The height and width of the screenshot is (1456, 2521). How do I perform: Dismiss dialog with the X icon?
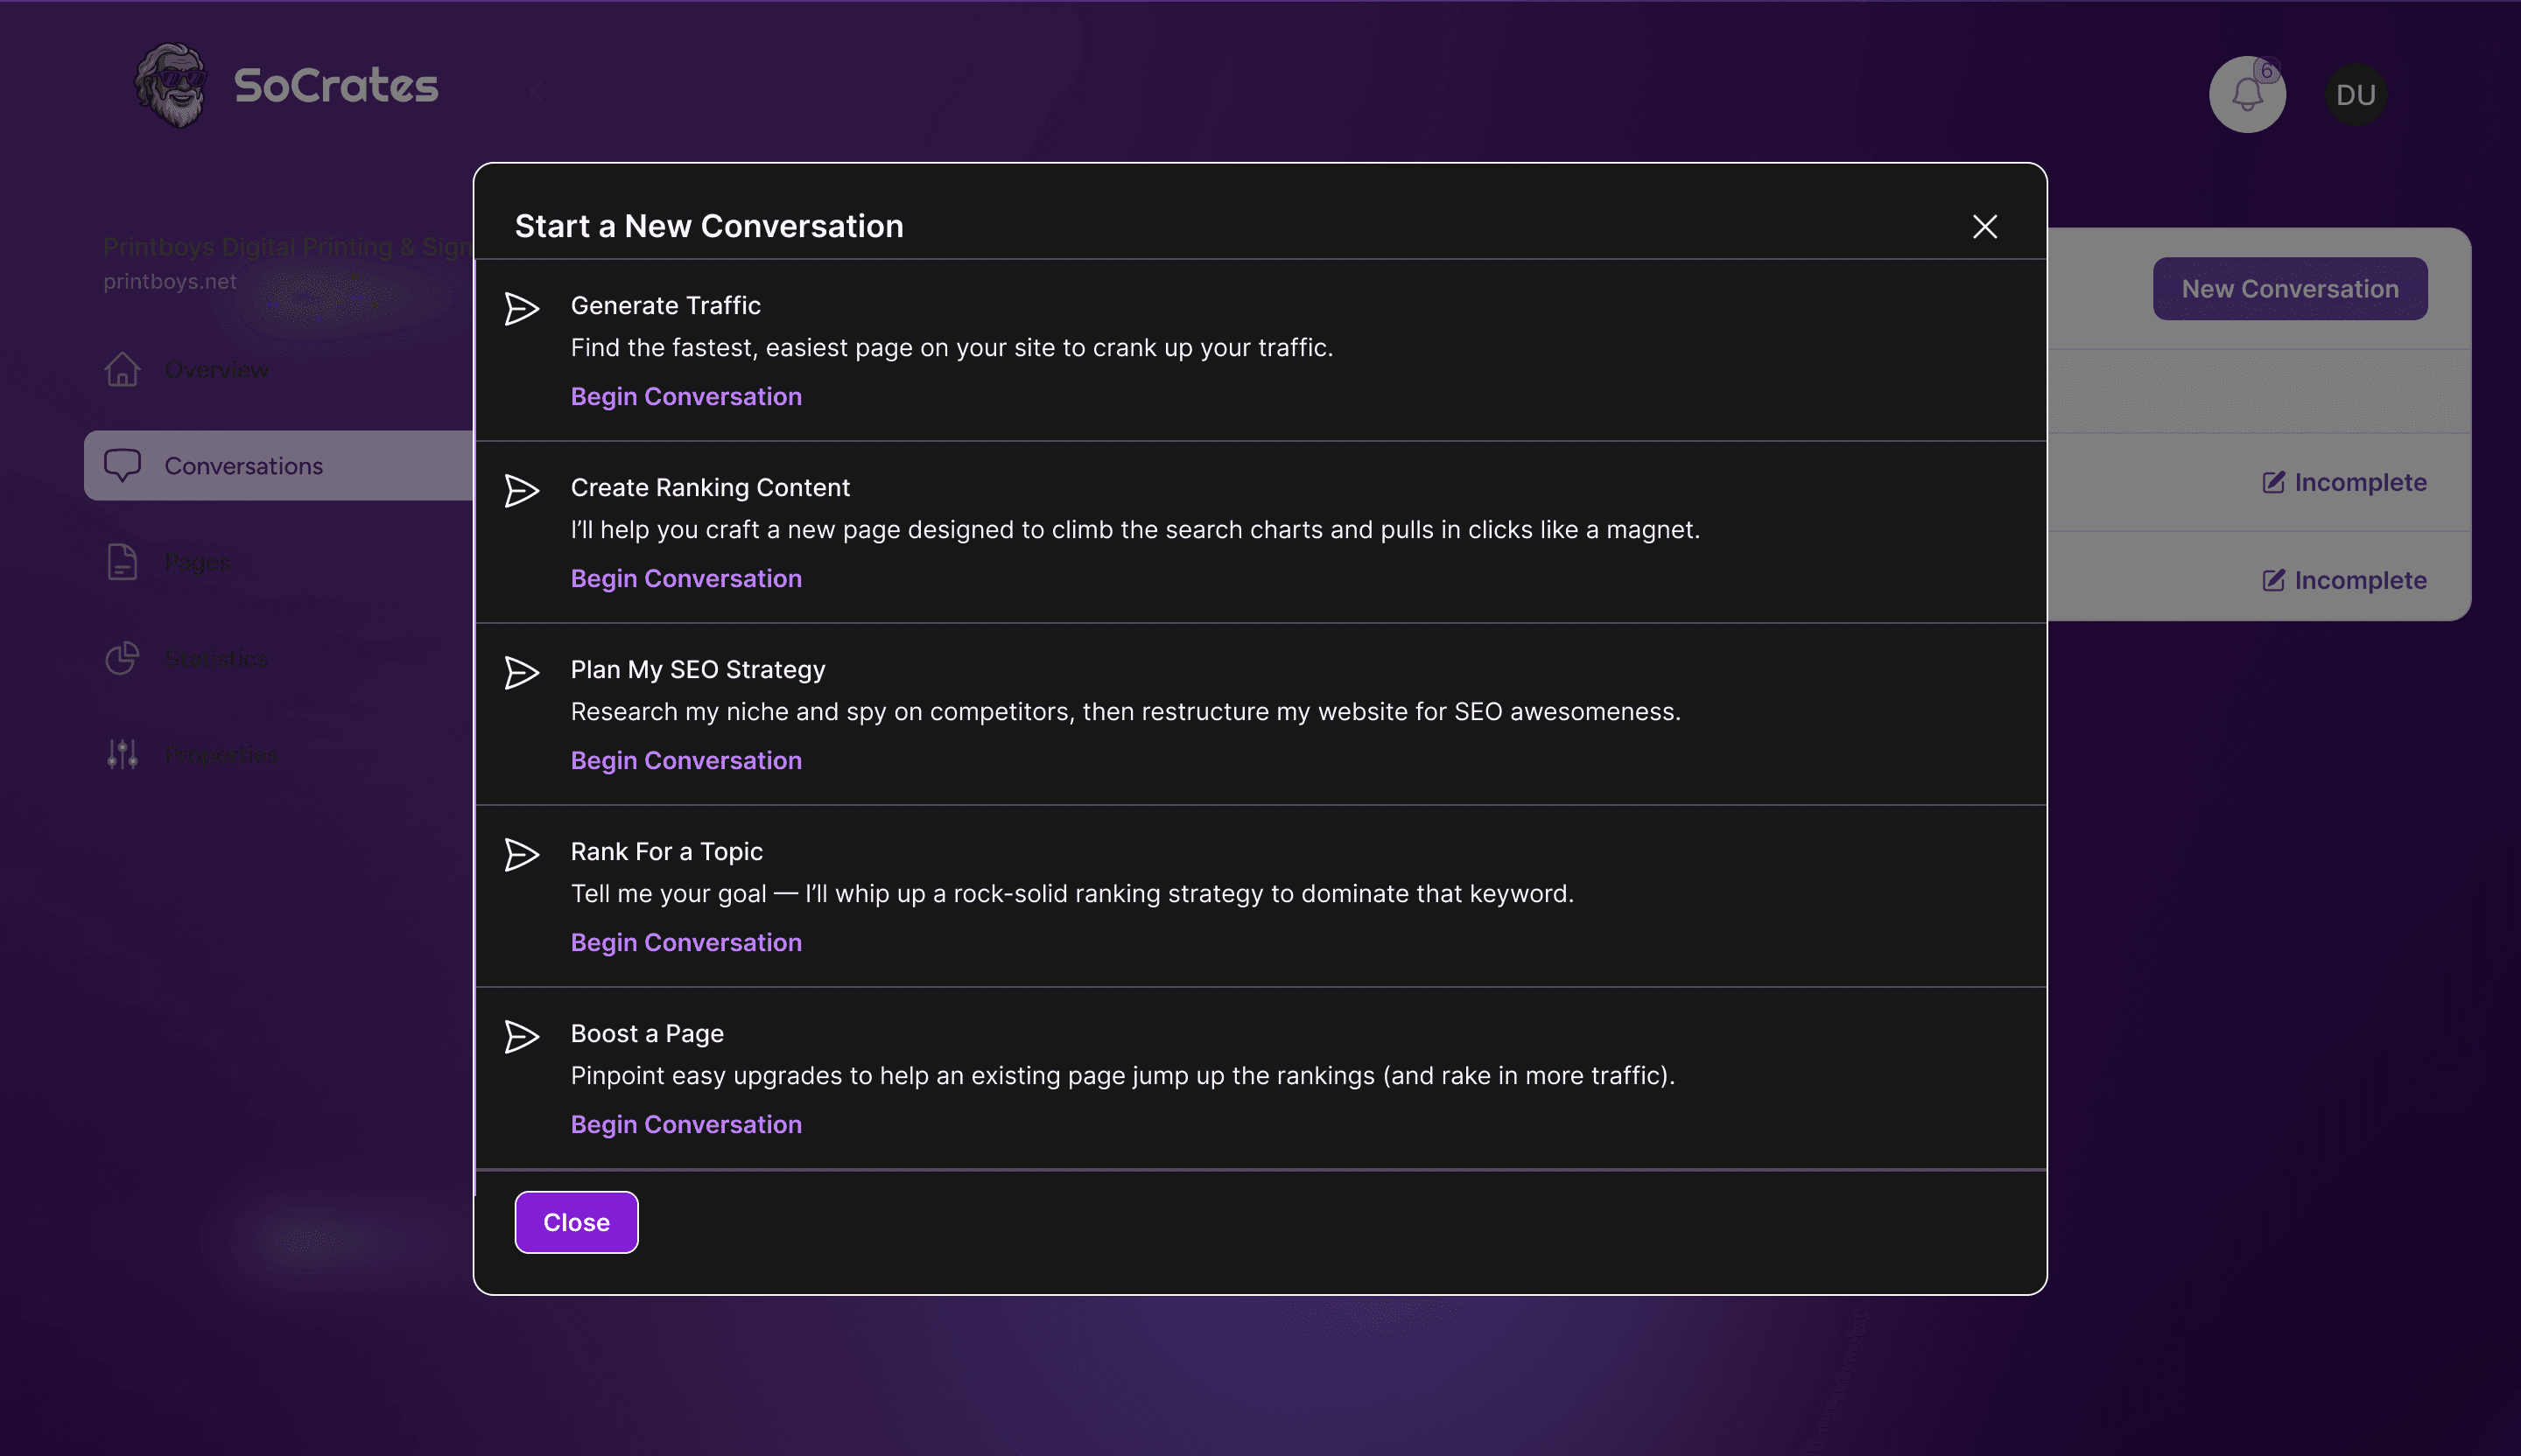[x=1984, y=227]
